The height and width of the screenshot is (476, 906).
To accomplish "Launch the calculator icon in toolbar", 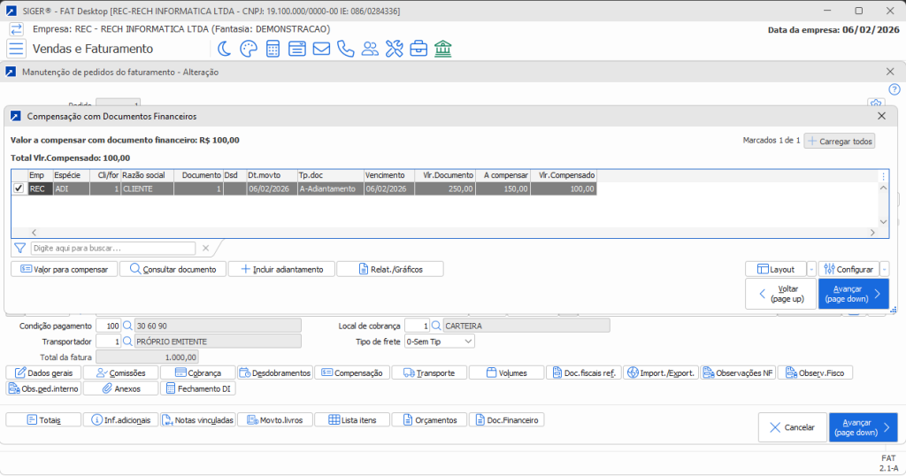I will 273,49.
